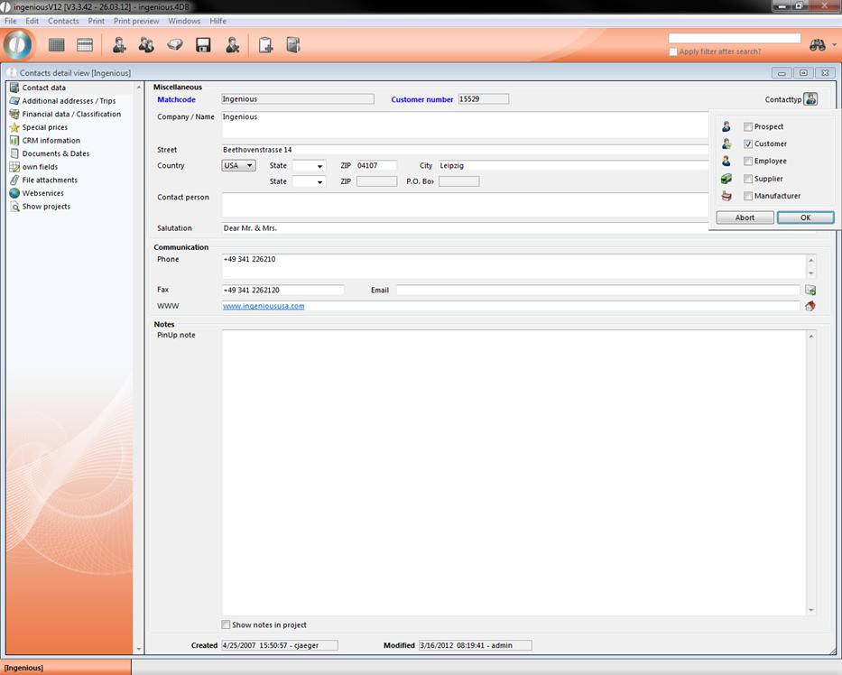Click the floppy disk save icon
Viewport: 842px width, 675px height.
(203, 45)
